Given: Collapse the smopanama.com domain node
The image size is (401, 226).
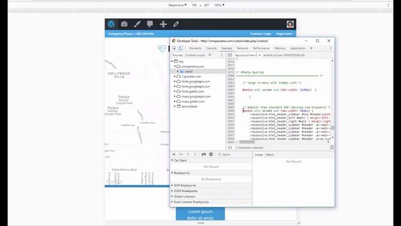Looking at the screenshot, I should pyautogui.click(x=175, y=67).
